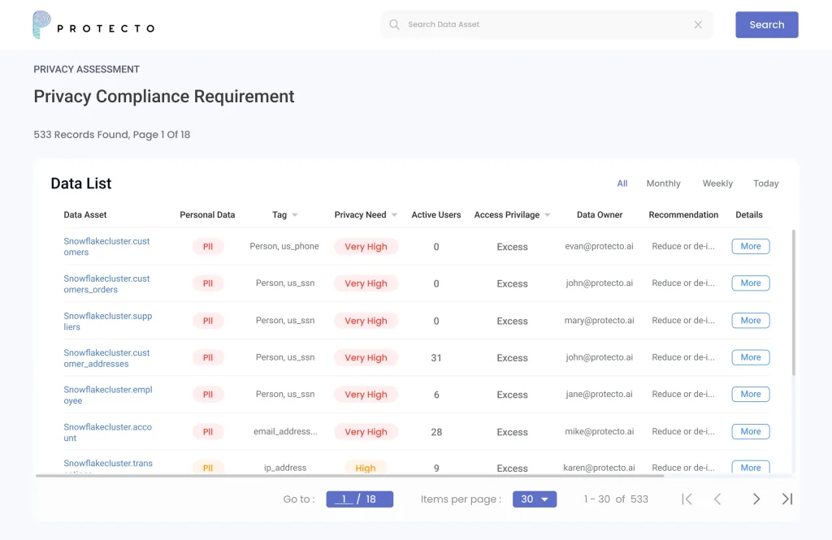Go to previous page arrow

pos(717,499)
